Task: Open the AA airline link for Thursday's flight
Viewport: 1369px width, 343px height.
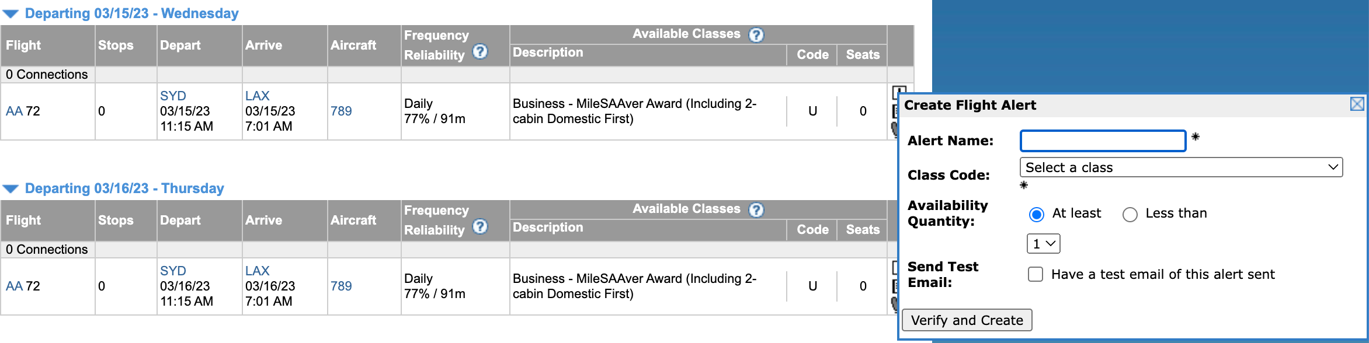Action: 14,286
